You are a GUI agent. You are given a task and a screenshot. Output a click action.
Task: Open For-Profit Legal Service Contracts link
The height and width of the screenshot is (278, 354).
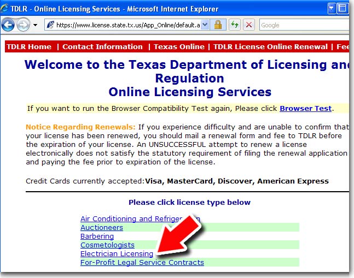[x=142, y=263]
